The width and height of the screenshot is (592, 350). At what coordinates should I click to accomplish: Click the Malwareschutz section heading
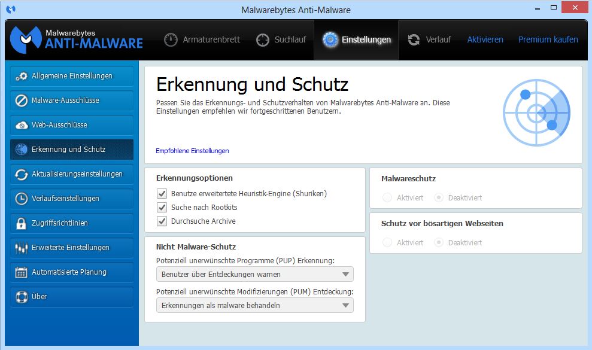coord(408,178)
